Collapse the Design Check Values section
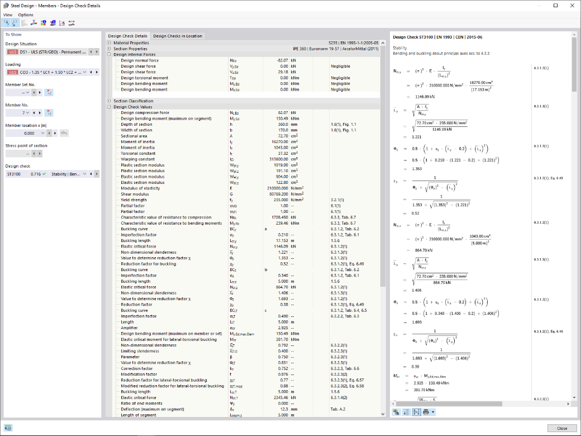The width and height of the screenshot is (581, 436). click(109, 107)
